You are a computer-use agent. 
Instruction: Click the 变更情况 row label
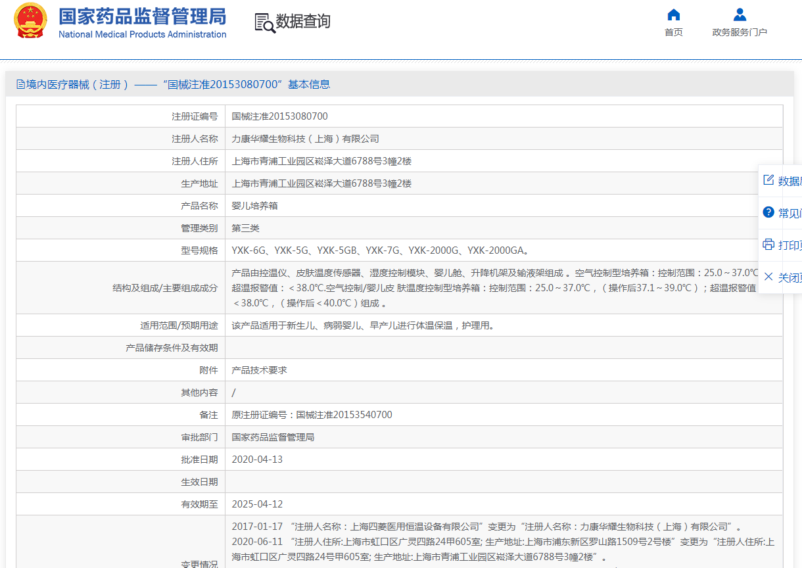click(x=199, y=564)
